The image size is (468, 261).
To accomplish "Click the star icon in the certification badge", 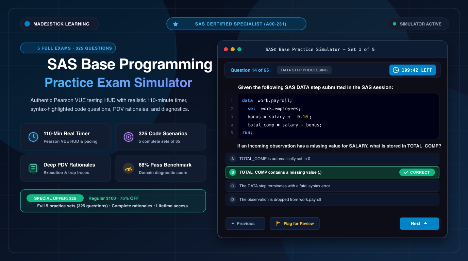I will click(175, 24).
